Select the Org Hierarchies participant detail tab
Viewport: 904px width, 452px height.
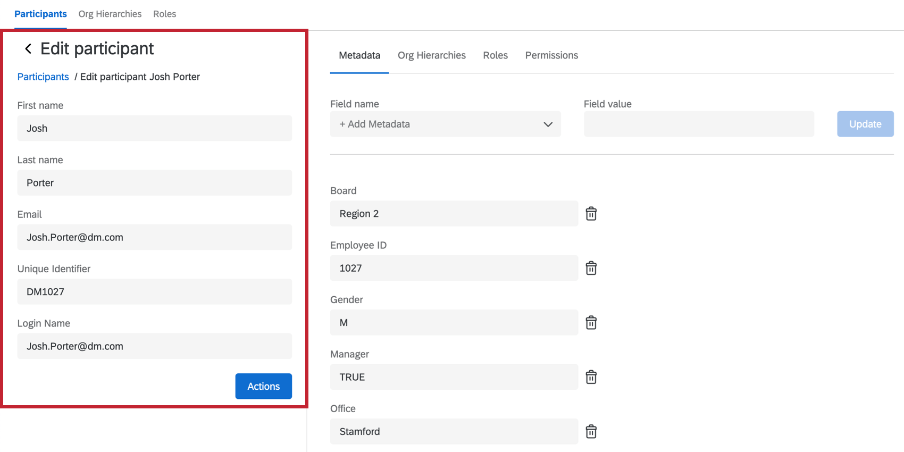click(x=431, y=55)
